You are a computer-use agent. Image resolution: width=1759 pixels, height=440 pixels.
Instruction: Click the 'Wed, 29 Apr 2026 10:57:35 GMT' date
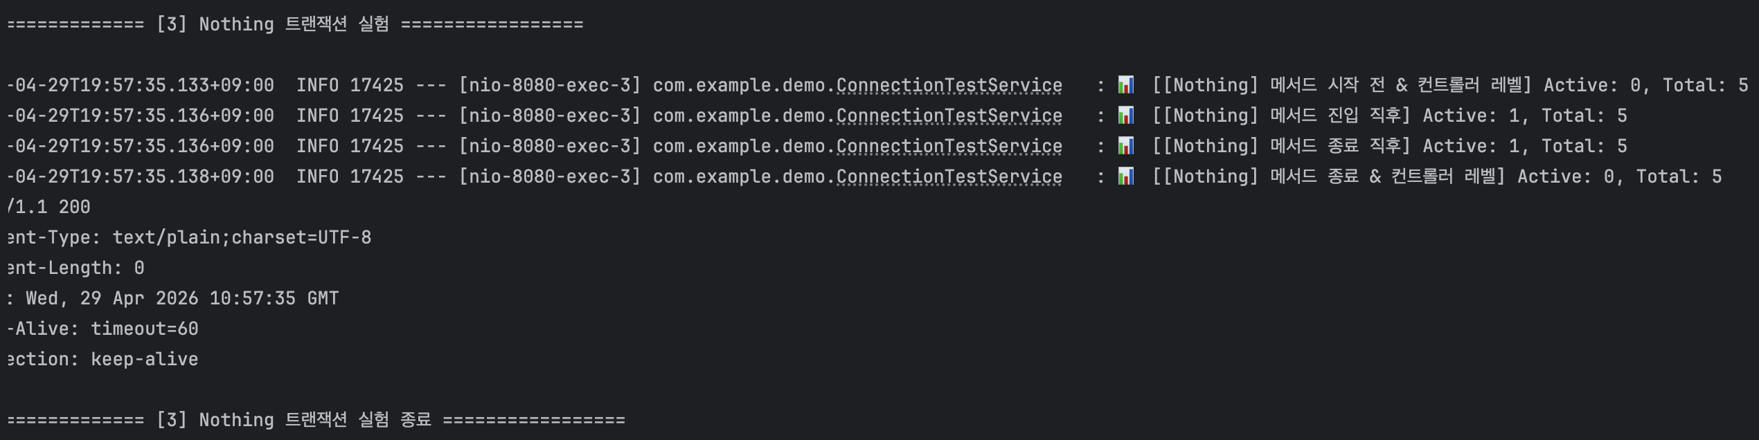point(182,298)
